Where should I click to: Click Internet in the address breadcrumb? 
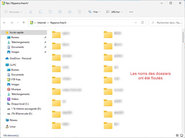(x=42, y=23)
